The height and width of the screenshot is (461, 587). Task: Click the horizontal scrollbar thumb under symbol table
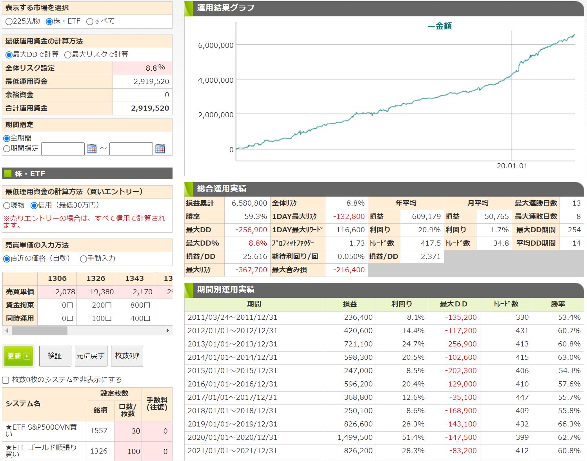(x=39, y=331)
